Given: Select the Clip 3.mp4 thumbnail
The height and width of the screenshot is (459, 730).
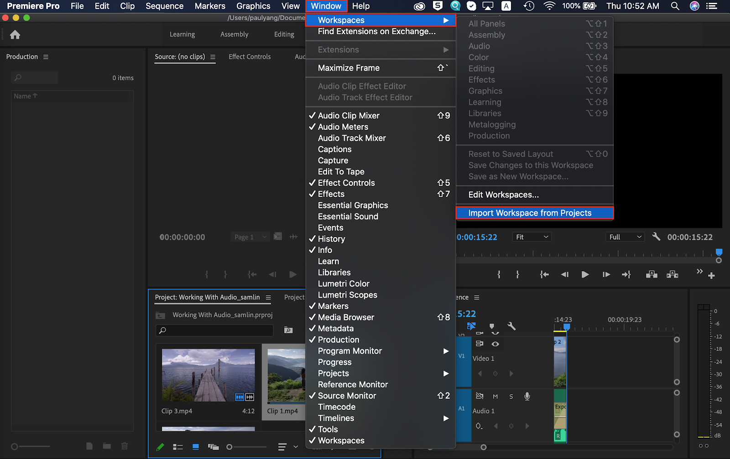Looking at the screenshot, I should point(209,375).
